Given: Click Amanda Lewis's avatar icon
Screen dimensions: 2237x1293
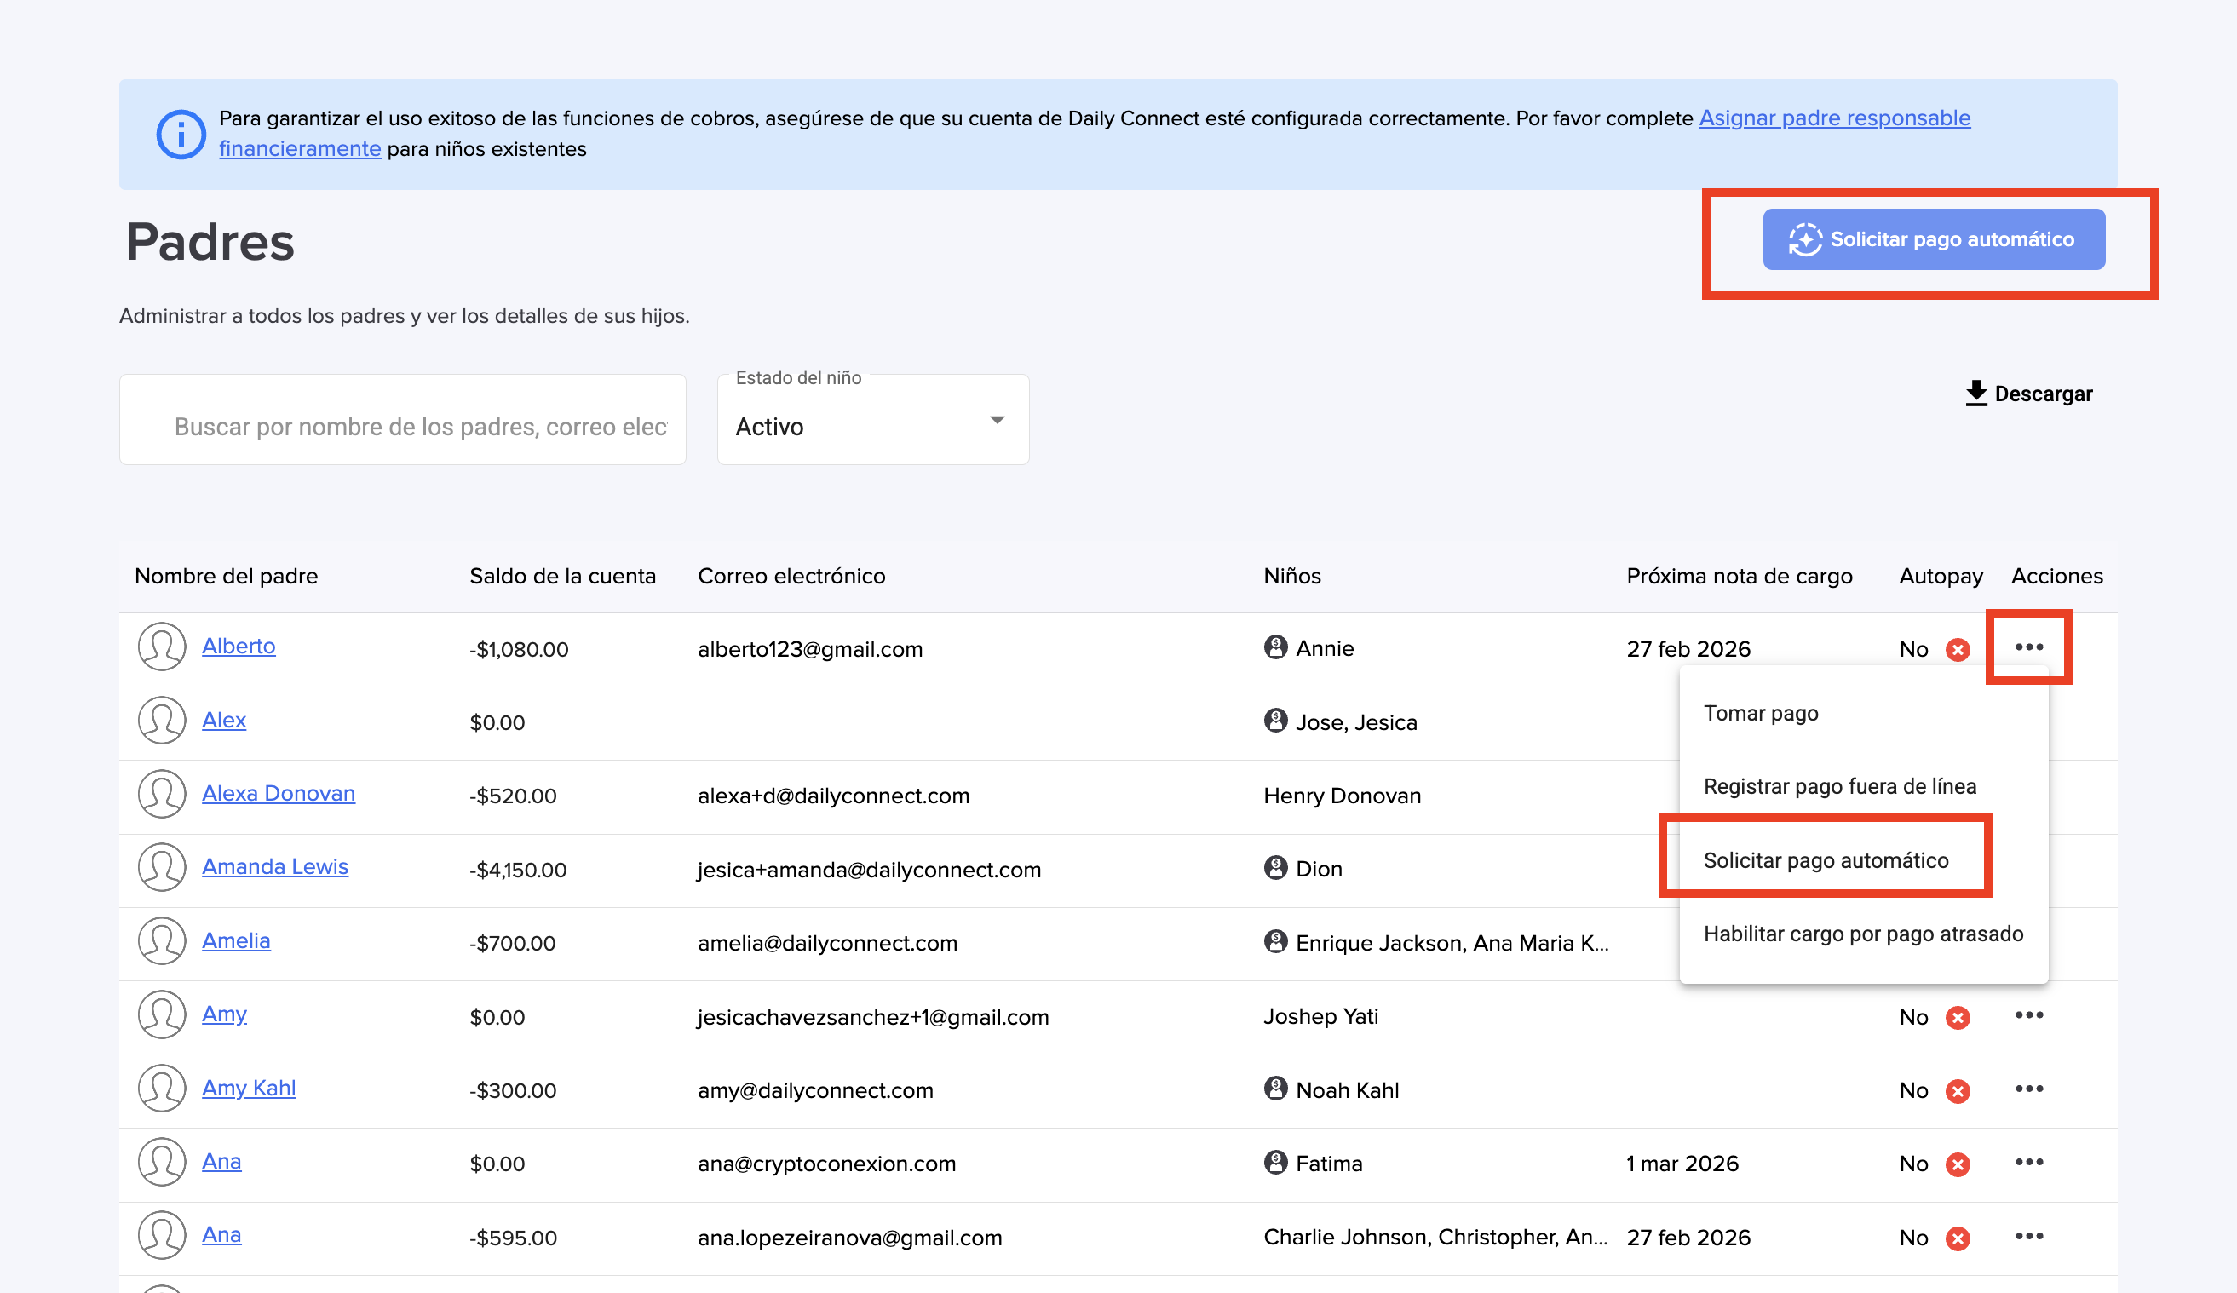Looking at the screenshot, I should [162, 867].
